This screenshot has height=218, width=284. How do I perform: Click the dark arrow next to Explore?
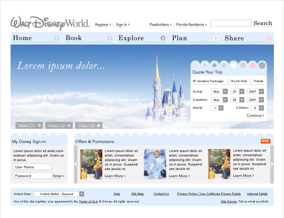163,38
